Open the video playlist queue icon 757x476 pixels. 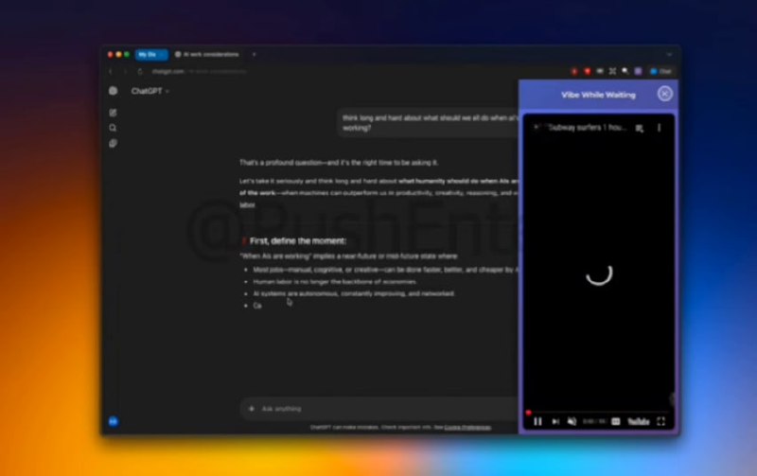click(640, 128)
